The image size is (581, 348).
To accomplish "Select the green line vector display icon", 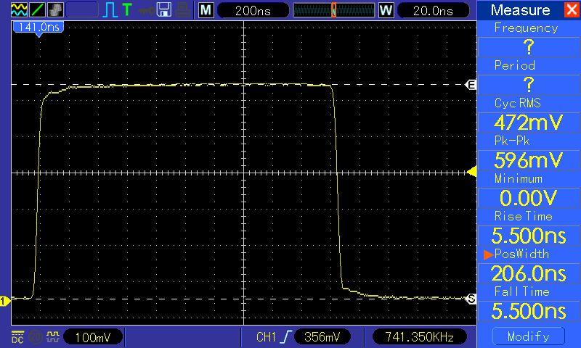I will click(38, 9).
